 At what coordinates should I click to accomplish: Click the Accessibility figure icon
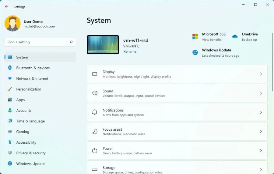pyautogui.click(x=10, y=142)
